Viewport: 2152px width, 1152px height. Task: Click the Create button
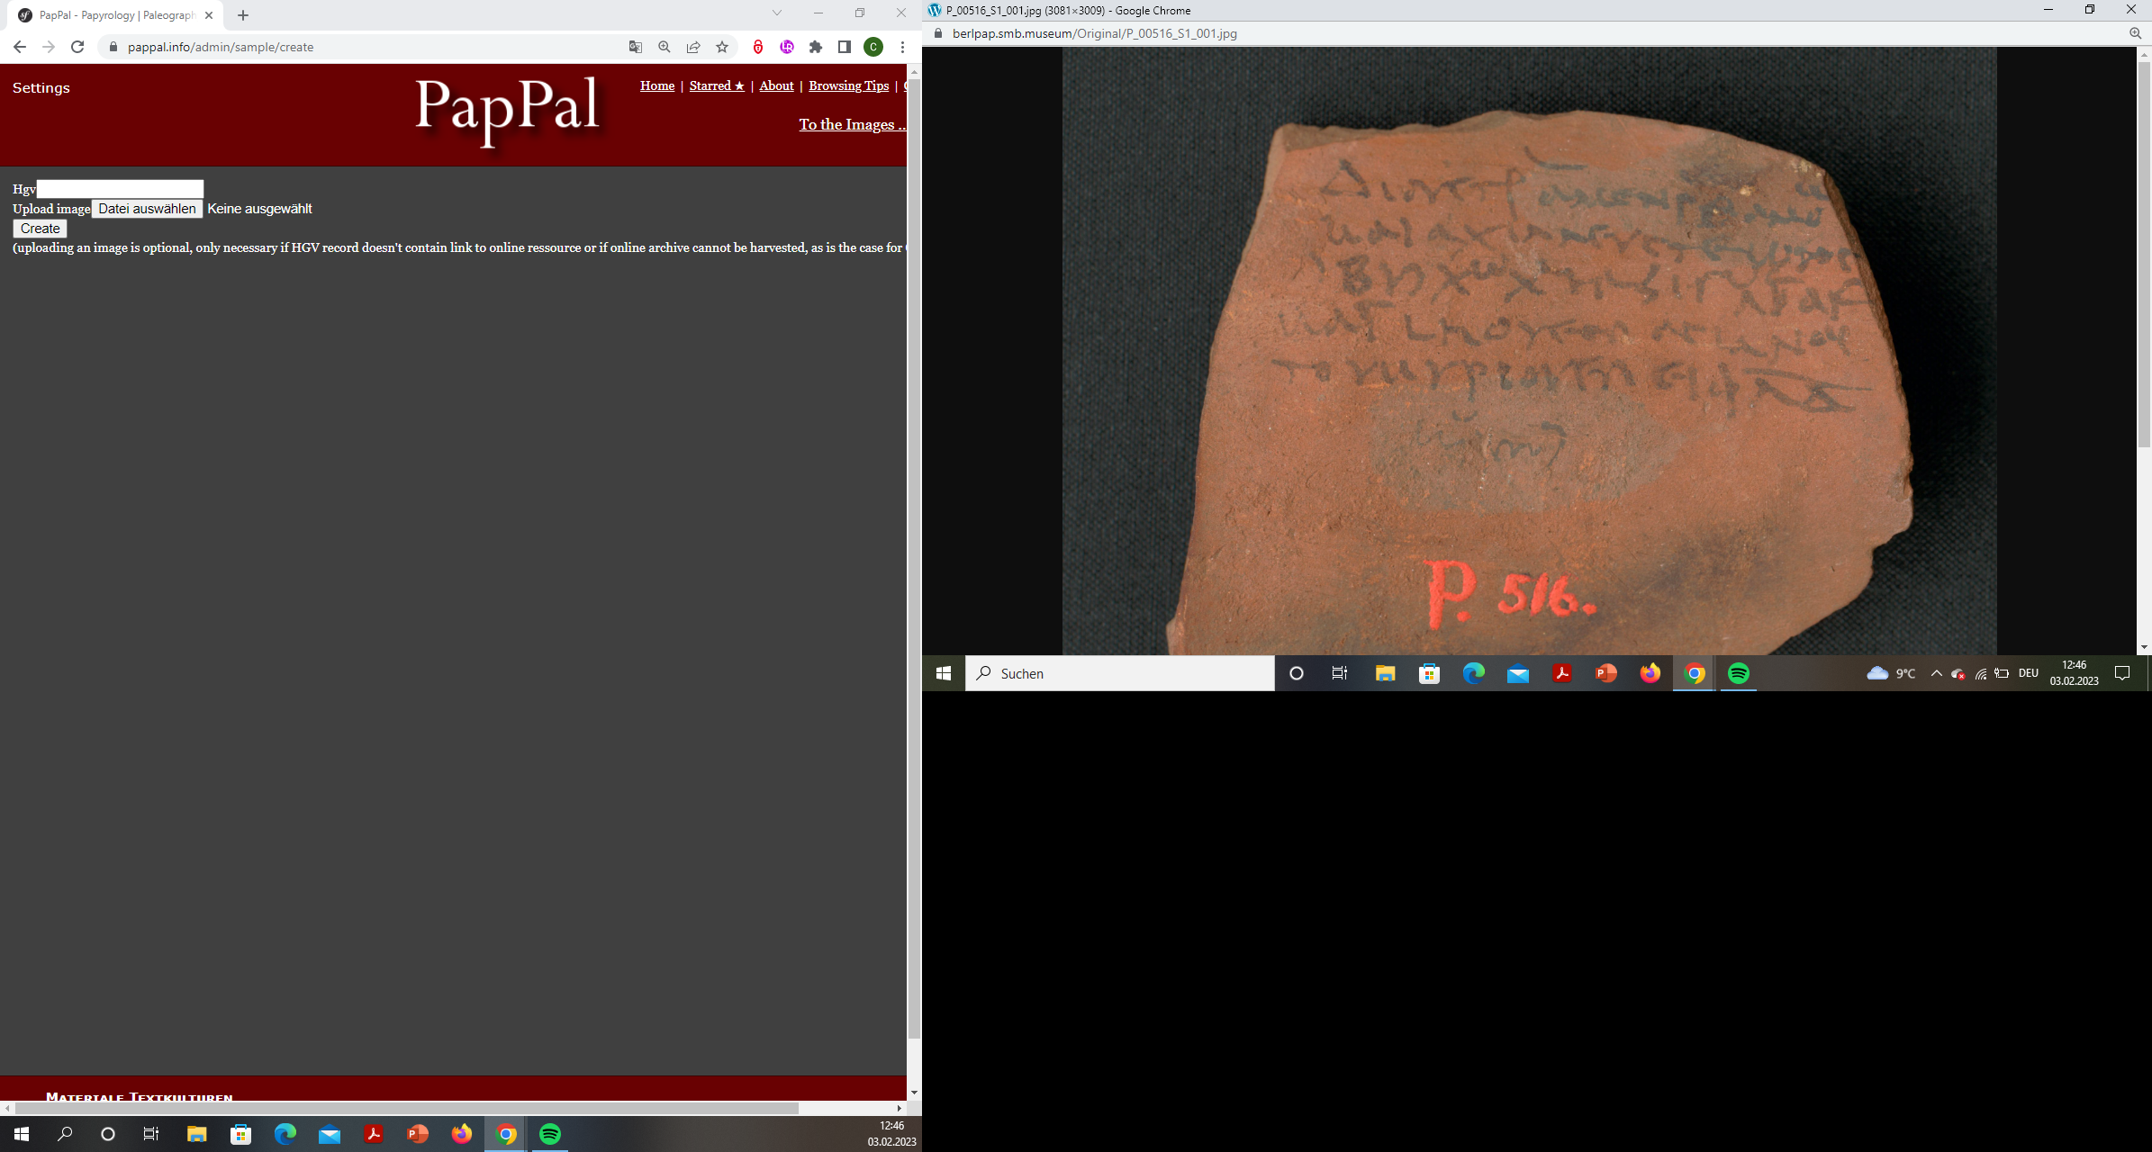click(x=41, y=229)
